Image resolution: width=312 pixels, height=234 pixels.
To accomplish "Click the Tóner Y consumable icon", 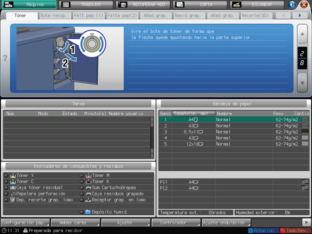I will click(x=13, y=175).
